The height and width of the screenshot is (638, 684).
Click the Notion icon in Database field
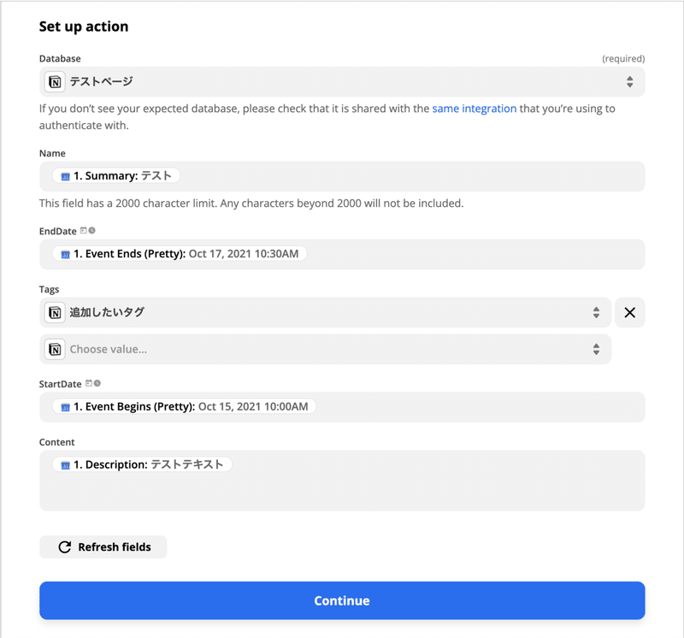(x=56, y=82)
